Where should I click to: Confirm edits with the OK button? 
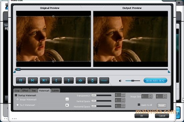[x=142, y=116]
